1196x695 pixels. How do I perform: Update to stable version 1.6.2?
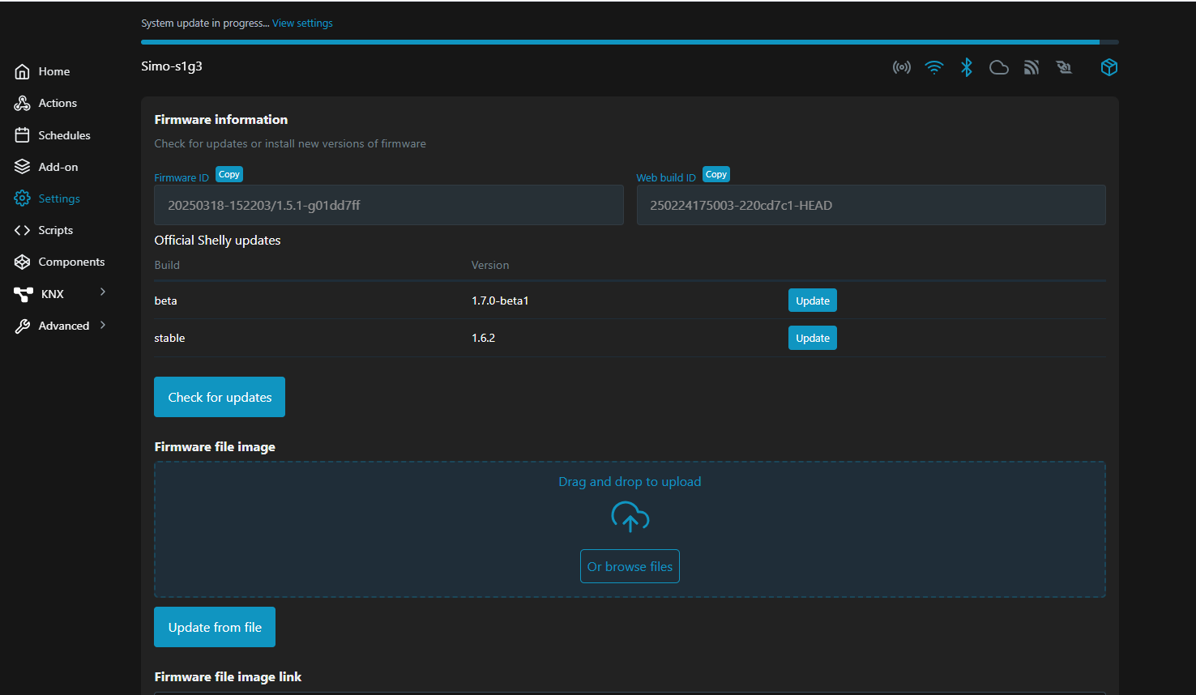click(812, 338)
